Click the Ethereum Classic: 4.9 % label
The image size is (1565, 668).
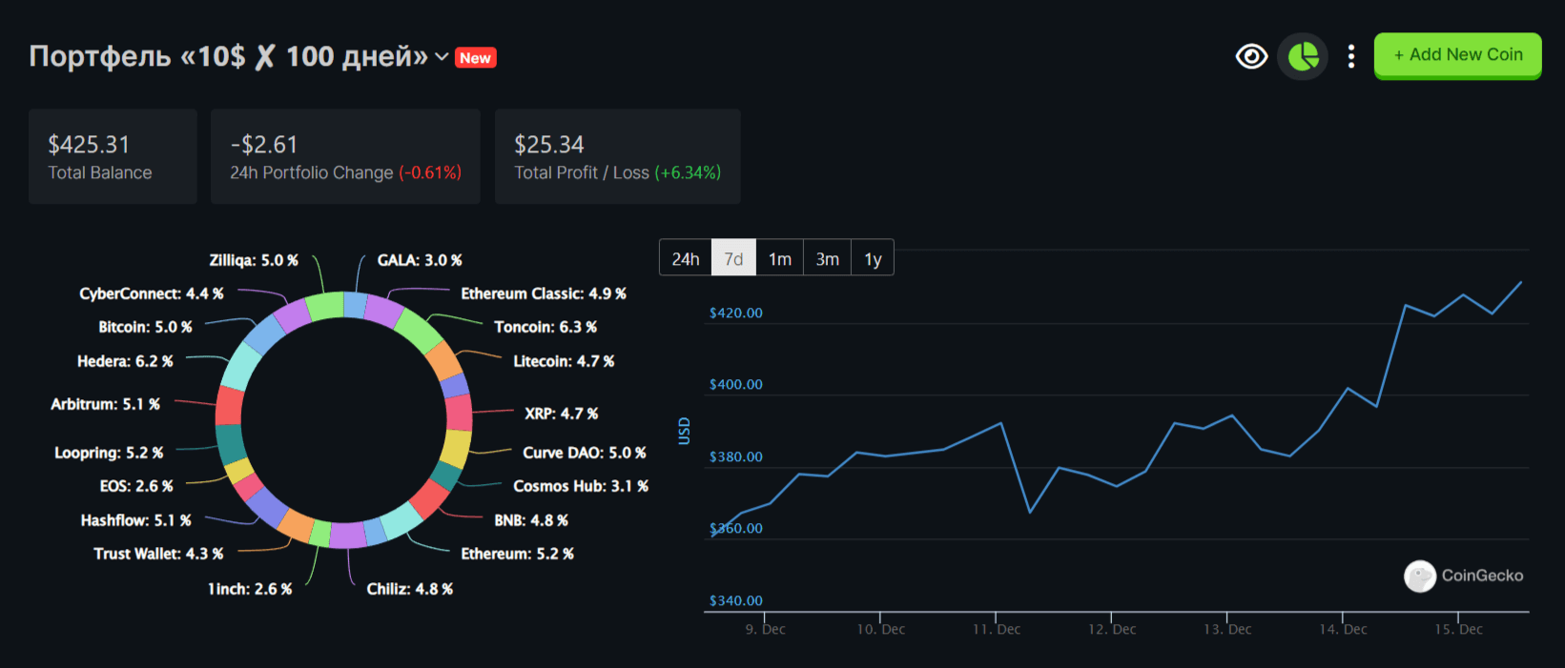(x=544, y=294)
